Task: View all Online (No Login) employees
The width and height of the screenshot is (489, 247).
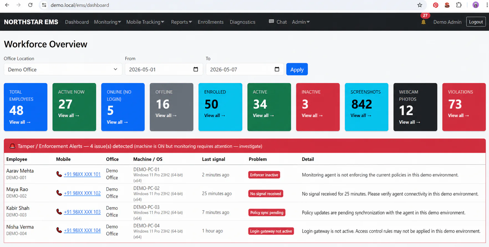Action: 117,122
